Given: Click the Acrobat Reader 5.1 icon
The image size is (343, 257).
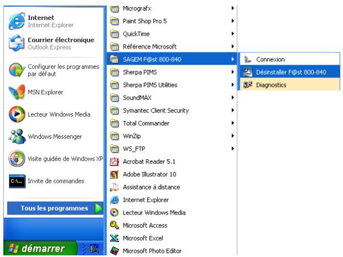Looking at the screenshot, I should [114, 161].
